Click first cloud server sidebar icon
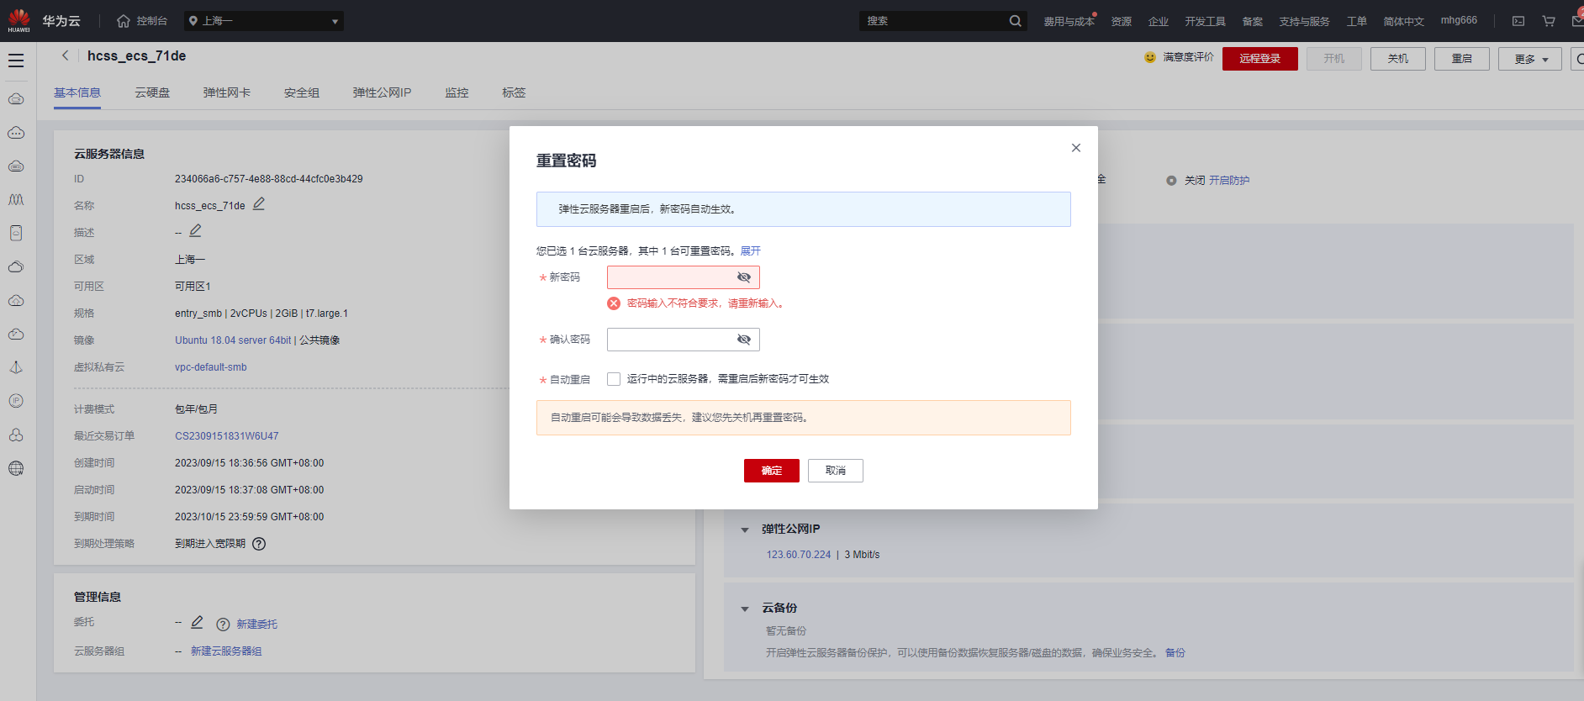This screenshot has width=1584, height=701. (16, 99)
